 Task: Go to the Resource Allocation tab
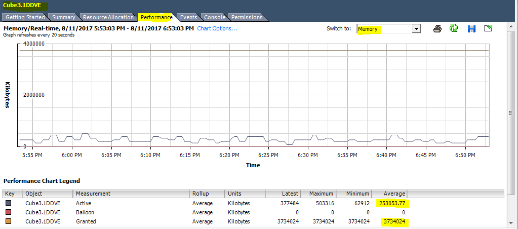(x=108, y=17)
